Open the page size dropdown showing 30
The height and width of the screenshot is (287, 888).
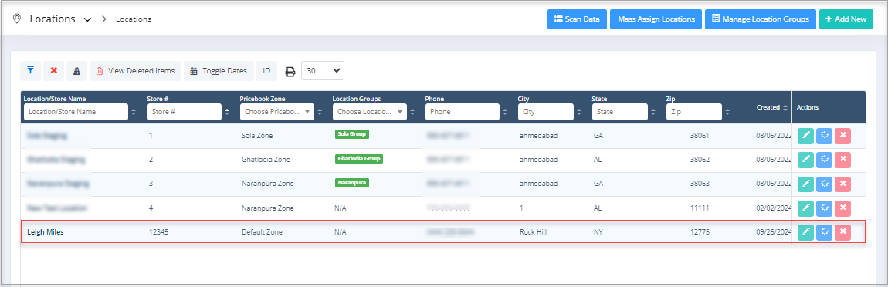[x=323, y=71]
